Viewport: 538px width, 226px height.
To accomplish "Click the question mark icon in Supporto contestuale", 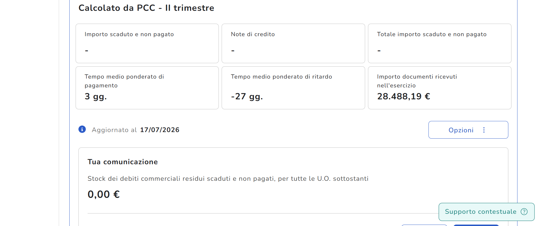I will (x=524, y=211).
